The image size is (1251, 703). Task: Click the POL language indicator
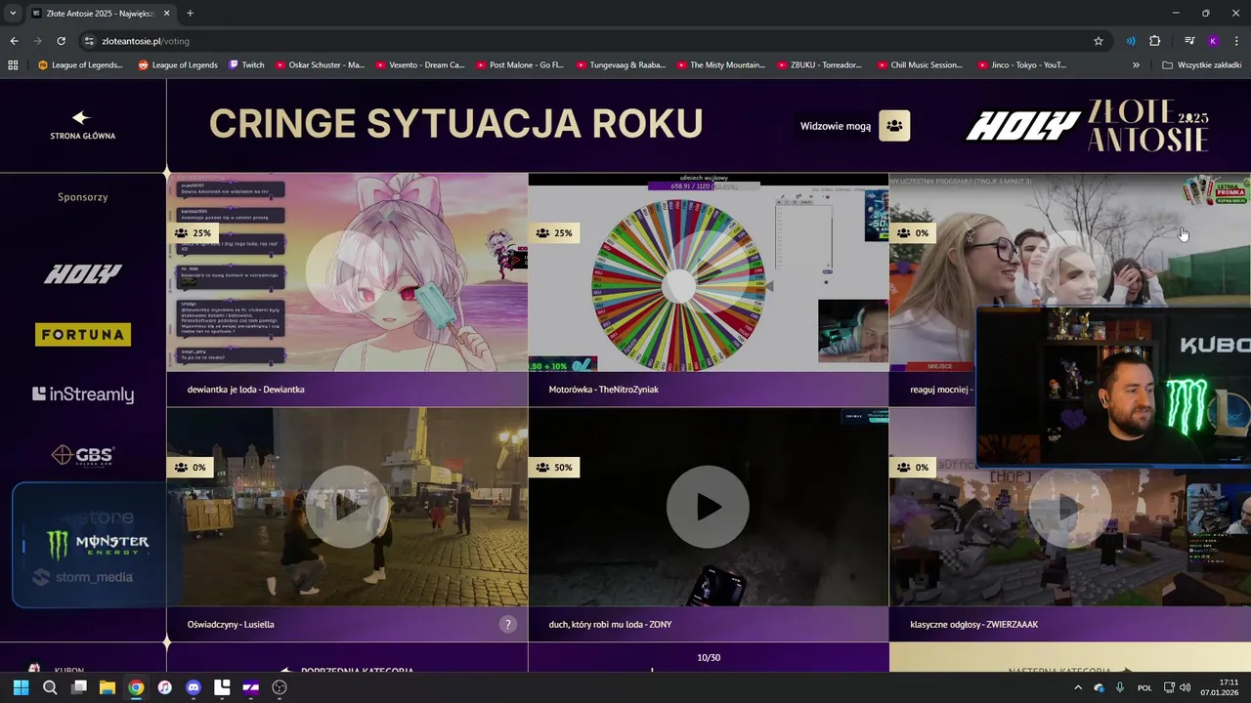(x=1144, y=687)
